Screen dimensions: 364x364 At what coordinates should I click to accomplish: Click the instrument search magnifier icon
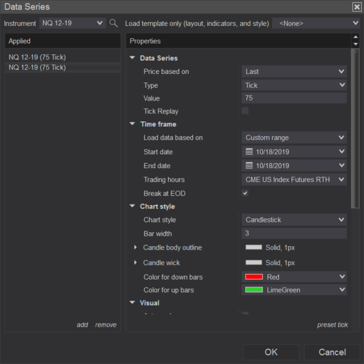(x=113, y=23)
